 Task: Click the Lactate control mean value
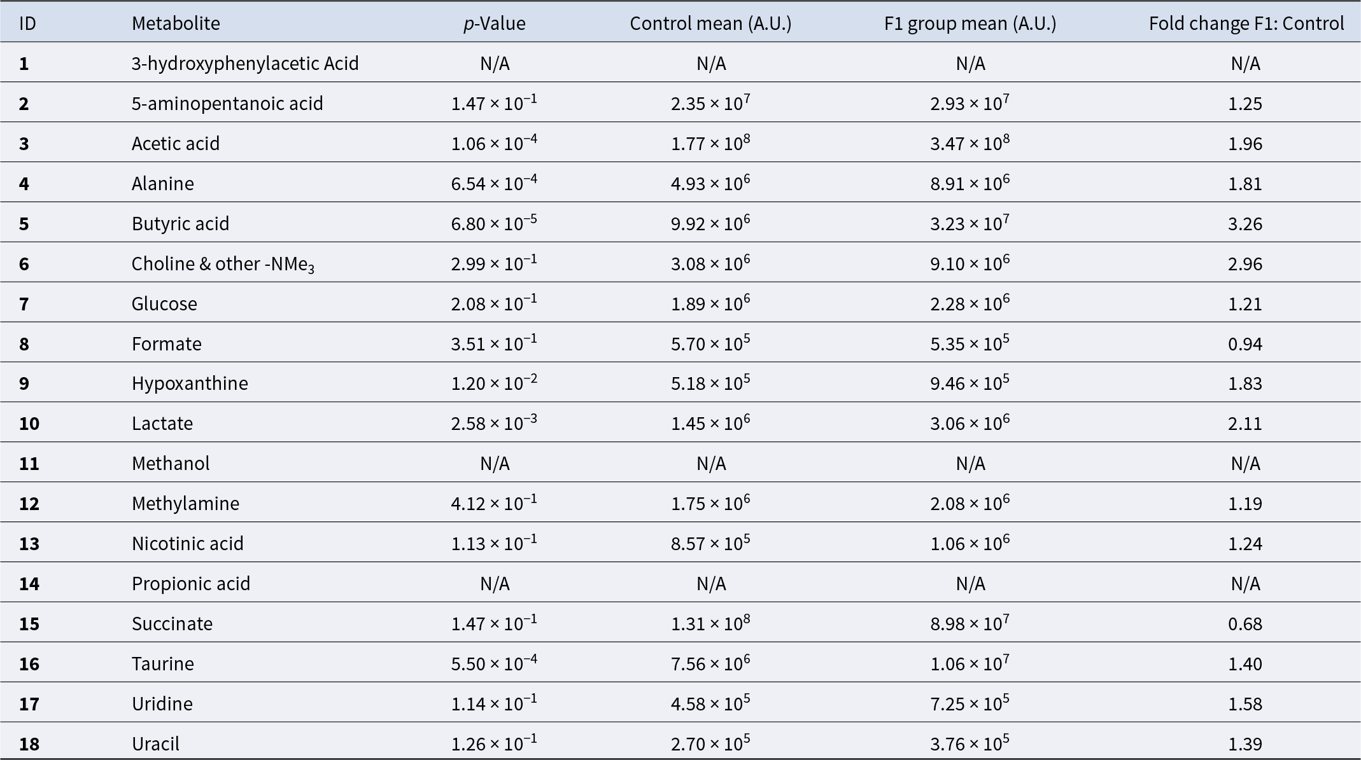[710, 424]
